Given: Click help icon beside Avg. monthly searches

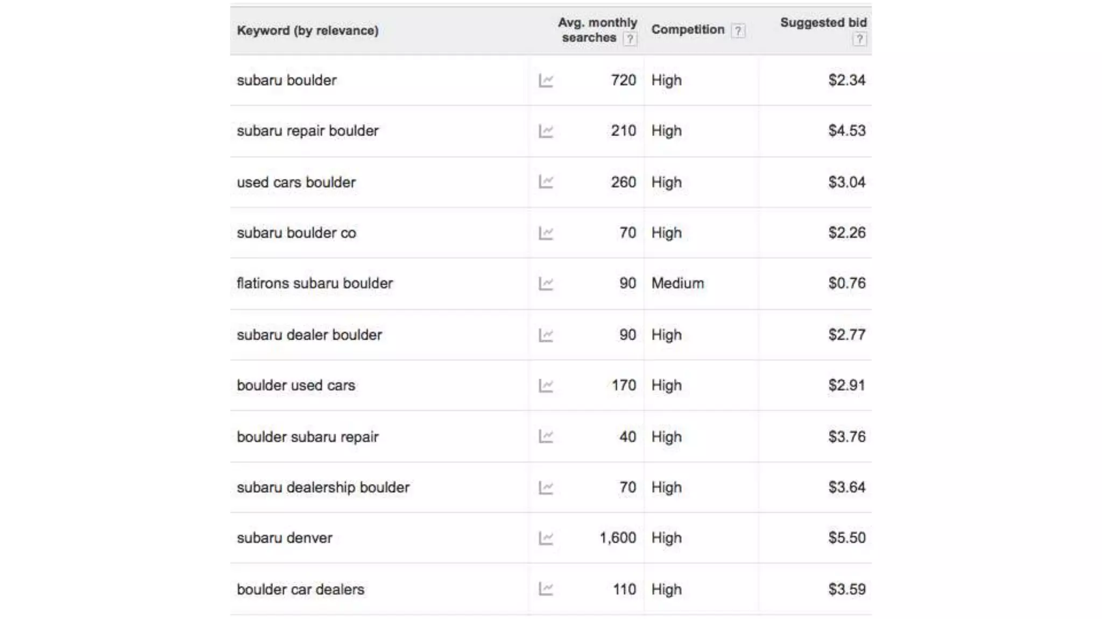Looking at the screenshot, I should [x=630, y=39].
